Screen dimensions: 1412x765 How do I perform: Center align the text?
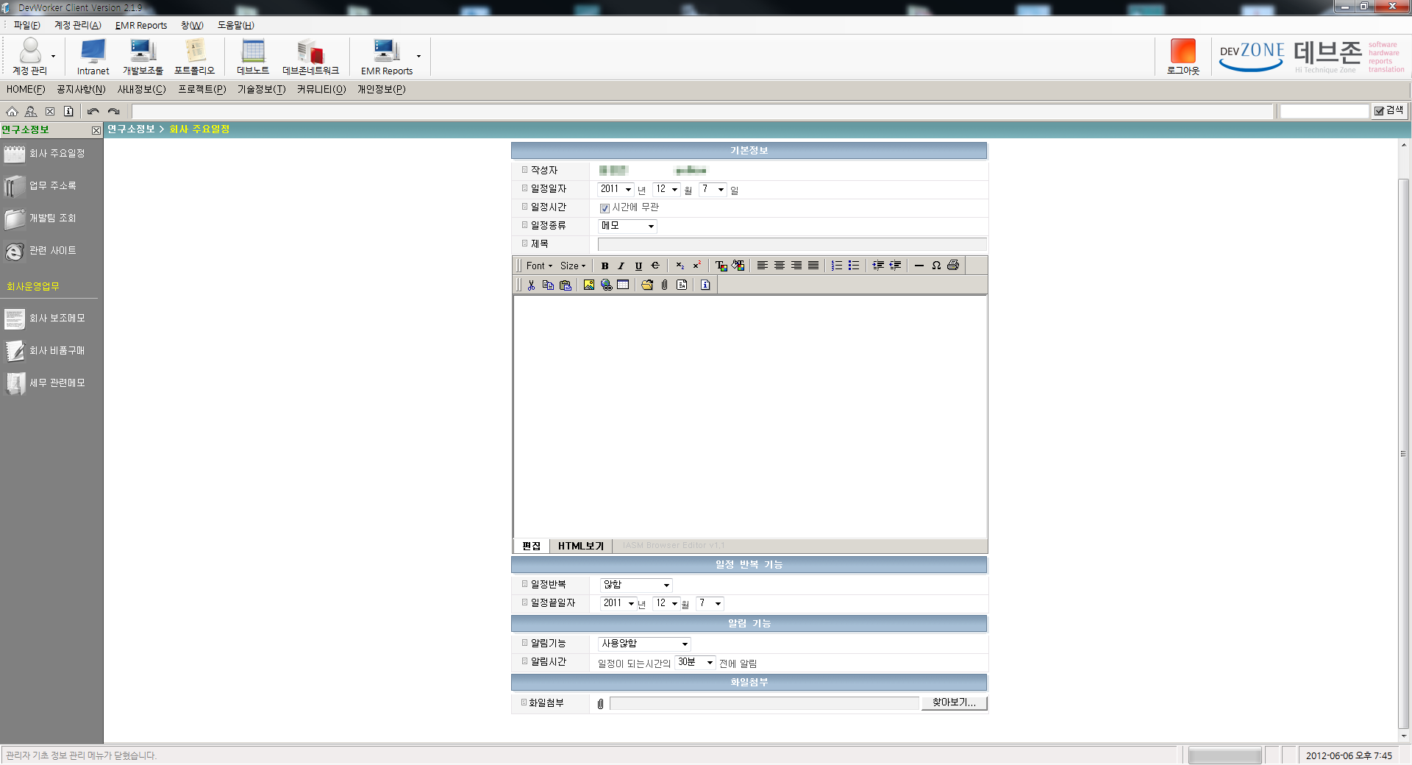[780, 266]
